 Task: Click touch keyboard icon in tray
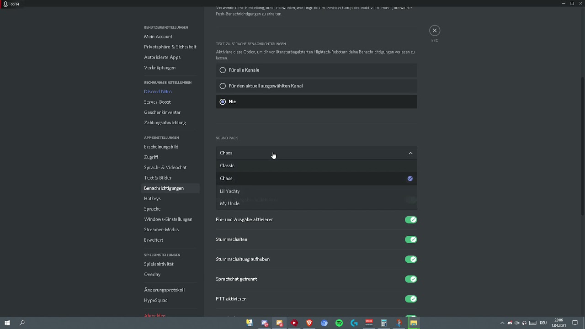pyautogui.click(x=533, y=323)
